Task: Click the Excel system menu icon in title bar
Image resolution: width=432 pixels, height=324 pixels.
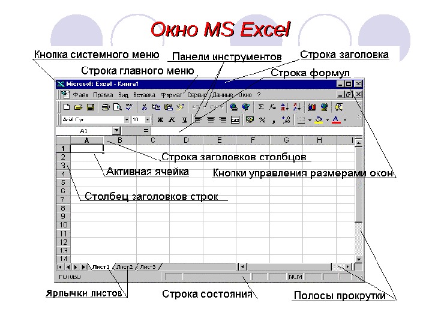Action: pos(61,84)
